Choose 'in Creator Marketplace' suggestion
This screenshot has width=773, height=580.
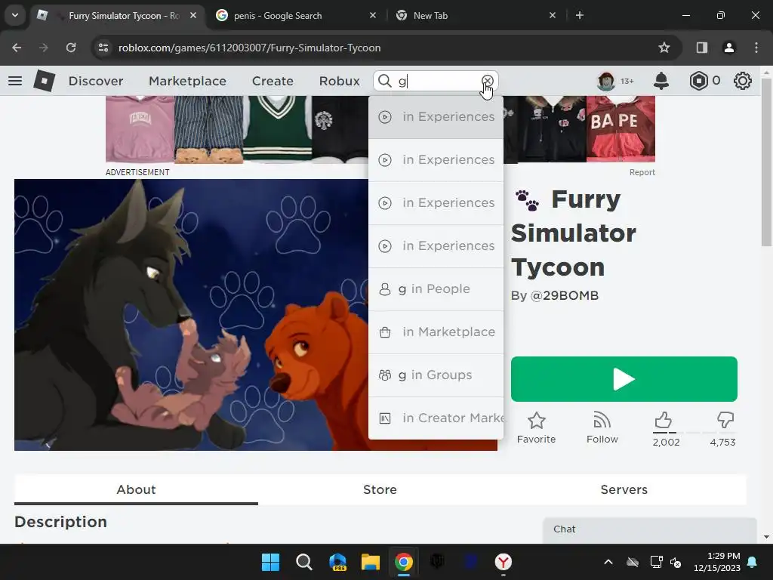(x=436, y=418)
